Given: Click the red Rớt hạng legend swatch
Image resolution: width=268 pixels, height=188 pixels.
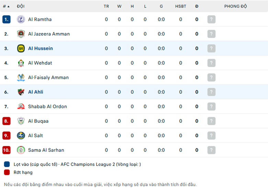Looking at the screenshot, I should 7,172.
